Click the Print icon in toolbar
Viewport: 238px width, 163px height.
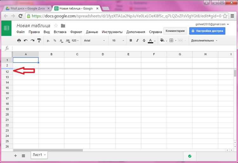point(19,40)
